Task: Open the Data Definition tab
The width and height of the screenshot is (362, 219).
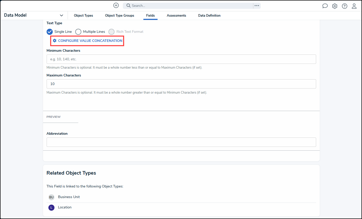Action: (209, 15)
